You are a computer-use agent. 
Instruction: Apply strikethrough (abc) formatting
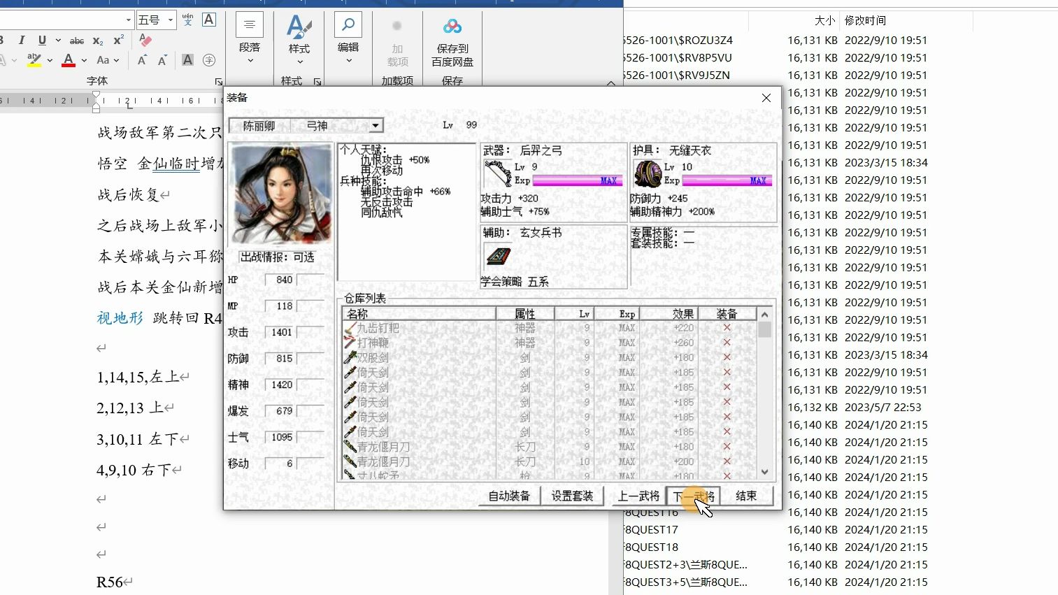pos(77,41)
